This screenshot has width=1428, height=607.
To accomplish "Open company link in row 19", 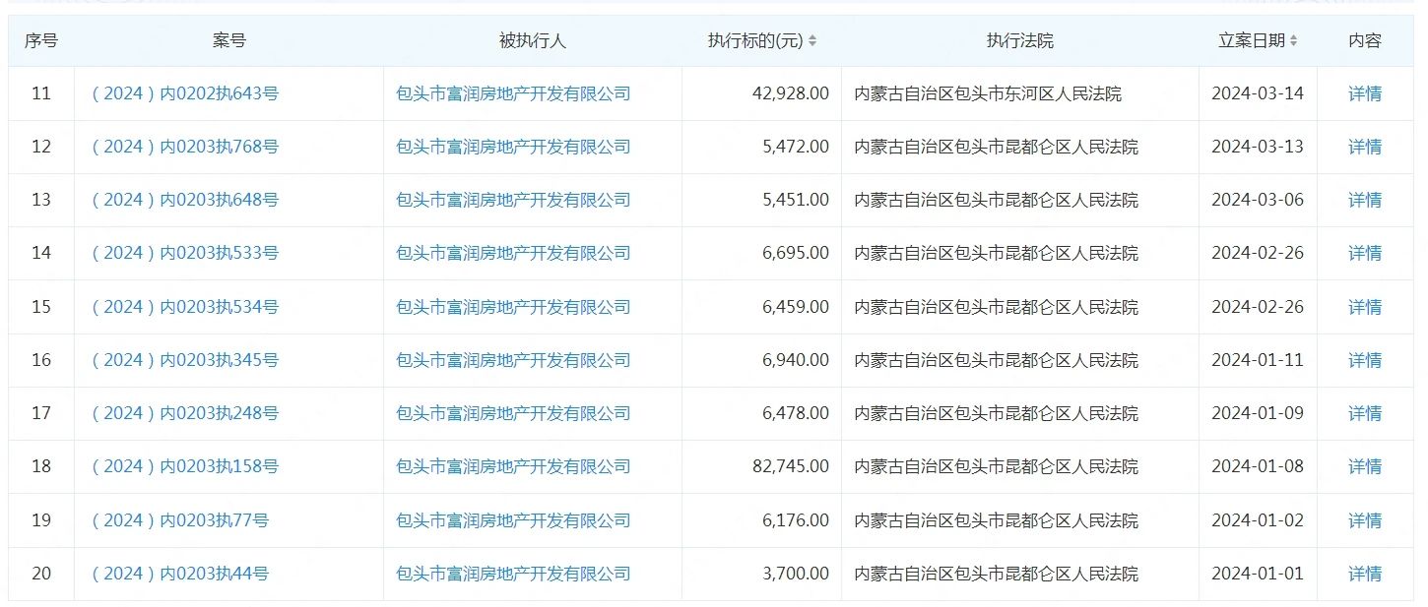I will [x=513, y=520].
